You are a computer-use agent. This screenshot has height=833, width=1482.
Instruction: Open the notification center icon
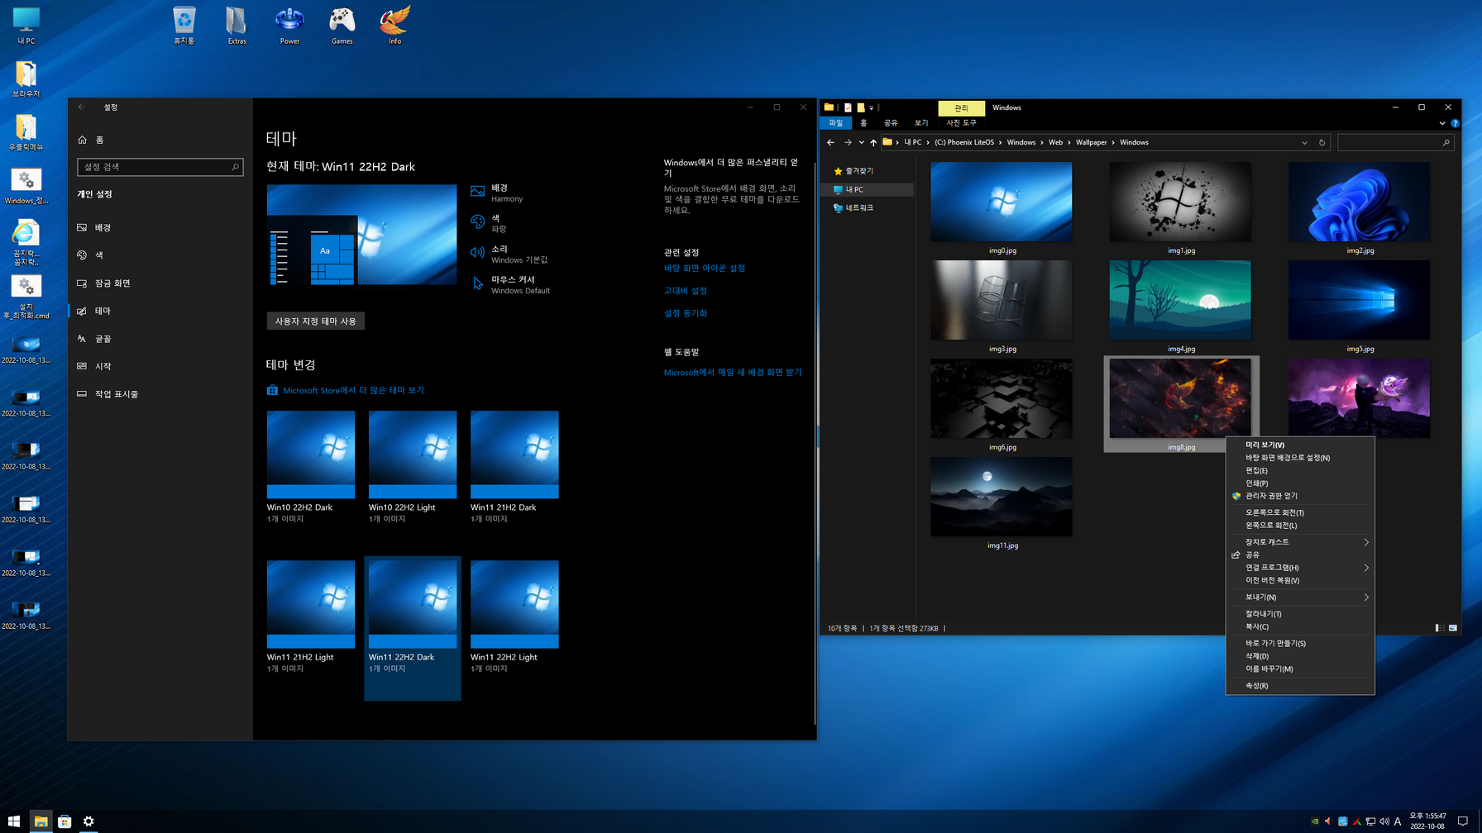[1463, 821]
